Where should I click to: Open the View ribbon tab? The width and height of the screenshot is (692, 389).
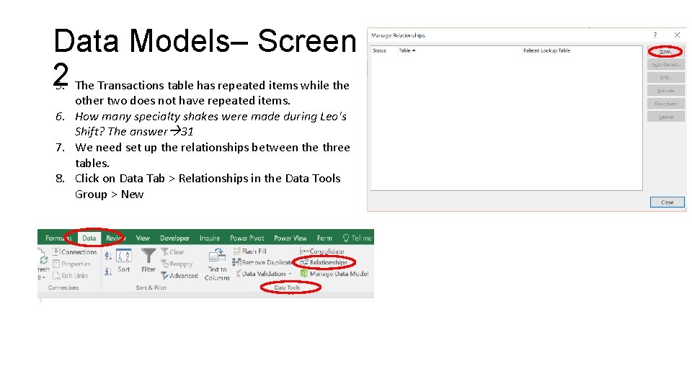143,238
